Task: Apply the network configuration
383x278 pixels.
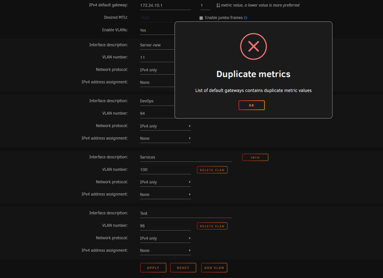Action: [x=153, y=268]
